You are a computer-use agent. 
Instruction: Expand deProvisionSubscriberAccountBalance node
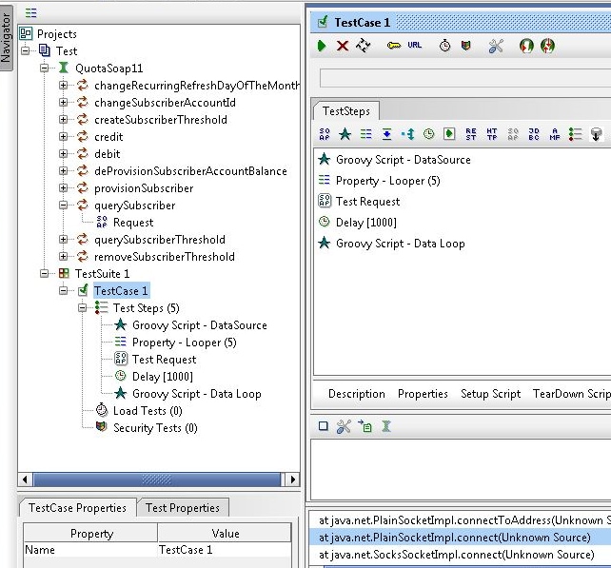(x=63, y=170)
